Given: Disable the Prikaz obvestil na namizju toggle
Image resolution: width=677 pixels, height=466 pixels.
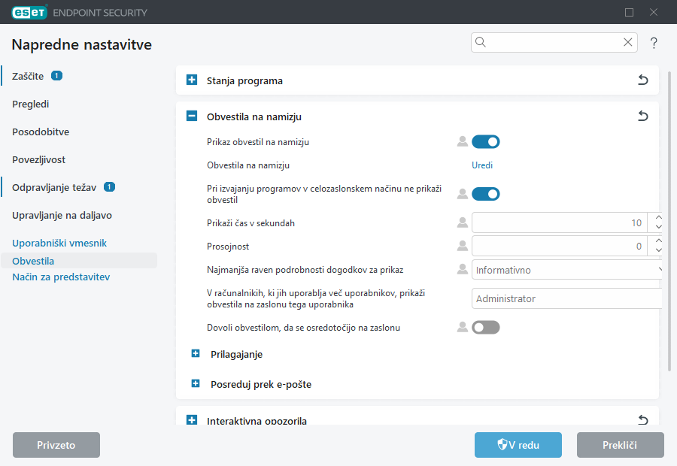Looking at the screenshot, I should (485, 141).
